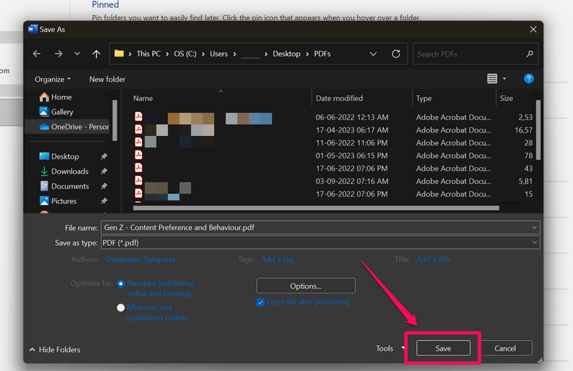
Task: Expand the Save as type dropdown
Action: click(x=534, y=243)
